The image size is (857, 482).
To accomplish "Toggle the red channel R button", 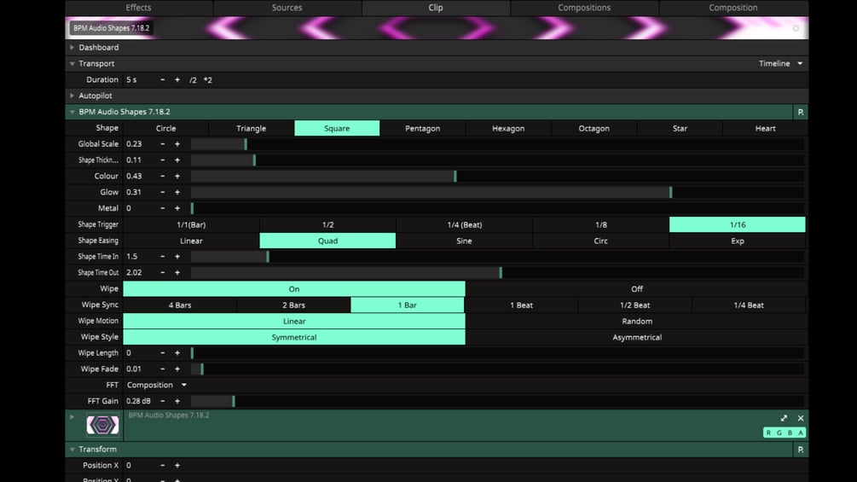I will (x=768, y=433).
